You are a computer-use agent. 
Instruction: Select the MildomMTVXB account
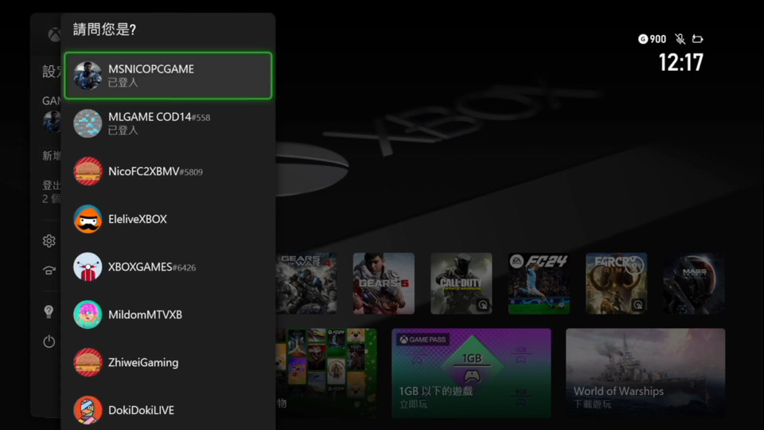coord(168,315)
